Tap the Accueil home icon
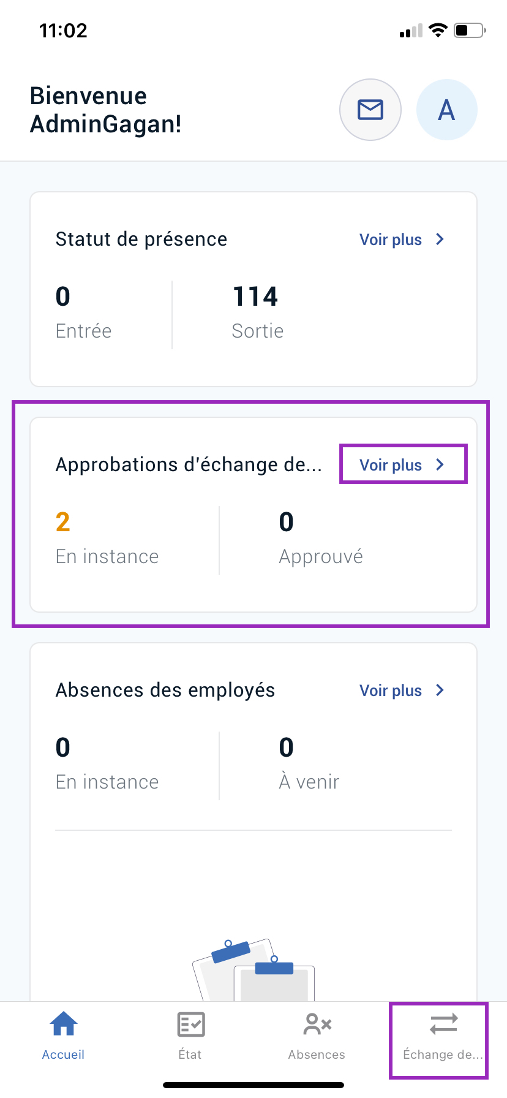This screenshot has height=1098, width=507. (64, 1024)
